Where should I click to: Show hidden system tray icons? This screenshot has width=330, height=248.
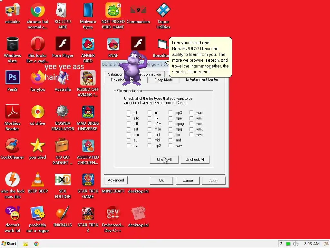click(x=281, y=244)
